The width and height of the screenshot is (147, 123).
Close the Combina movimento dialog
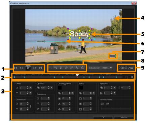point(134,3)
